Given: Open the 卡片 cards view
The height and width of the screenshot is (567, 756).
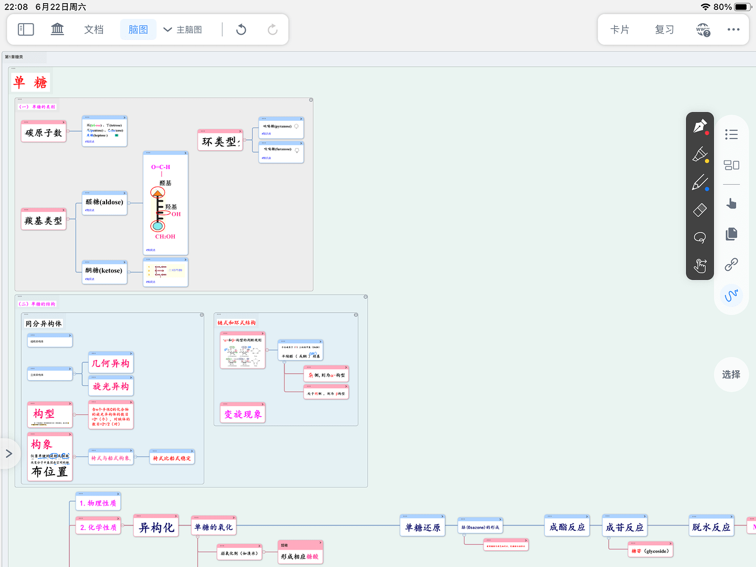Looking at the screenshot, I should 620,29.
